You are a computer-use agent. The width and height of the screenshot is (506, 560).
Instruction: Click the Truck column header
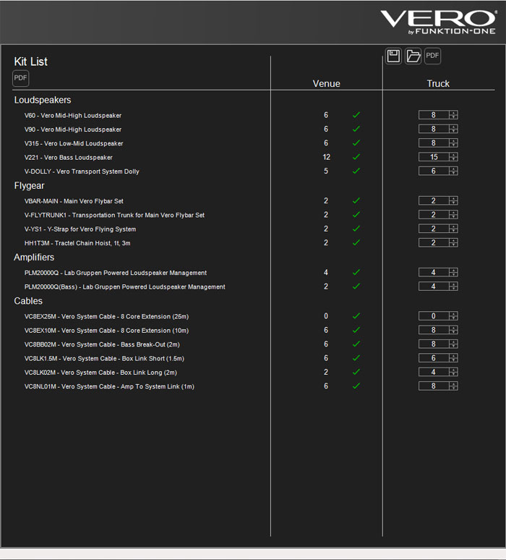pos(438,84)
